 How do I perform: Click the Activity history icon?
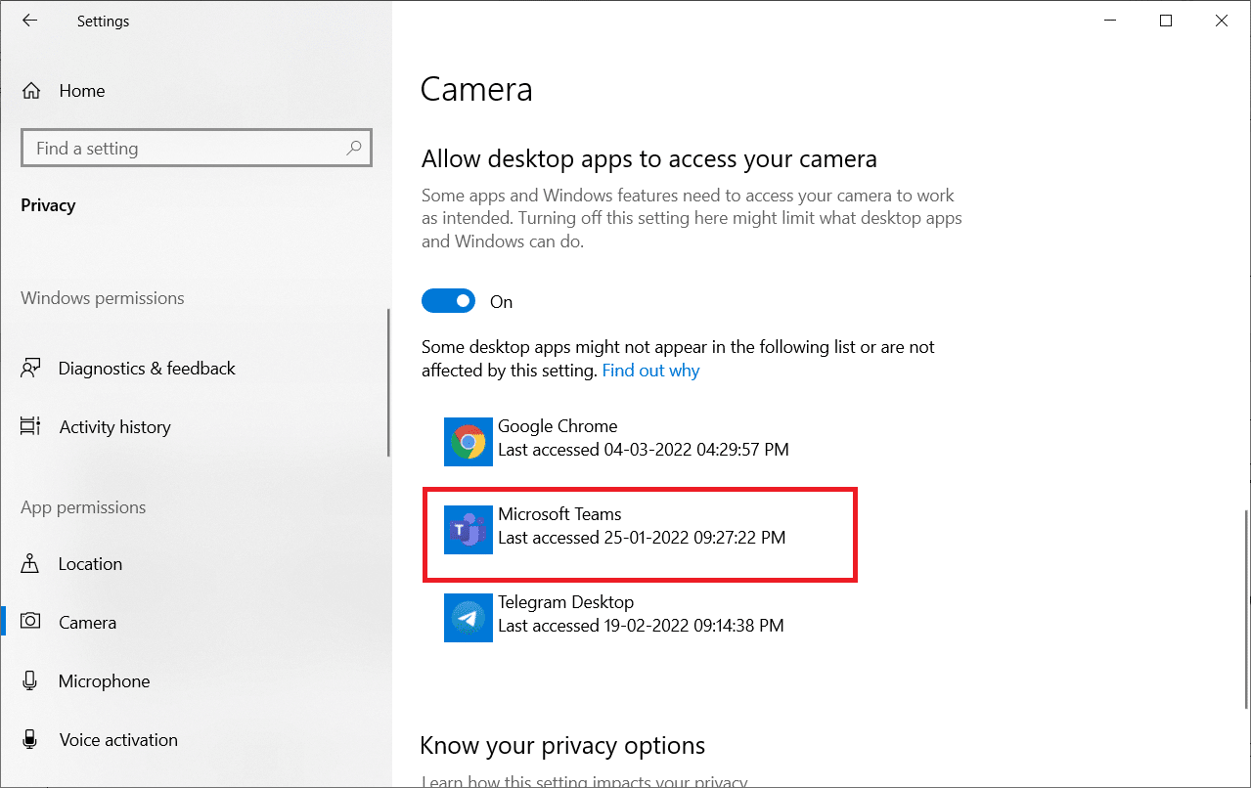pos(31,427)
